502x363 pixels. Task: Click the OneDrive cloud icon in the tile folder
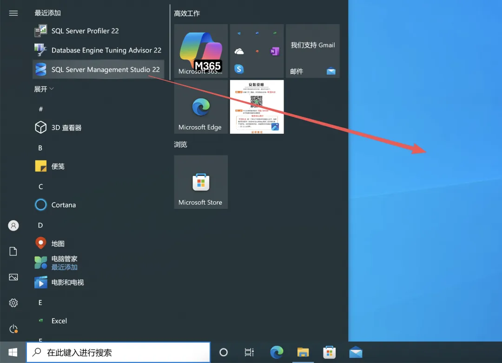point(239,51)
